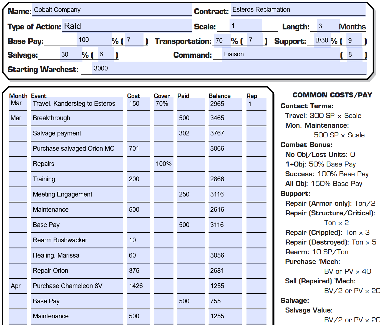Edit the Command field reading Liaison
The height and width of the screenshot is (325, 385).
[281, 54]
